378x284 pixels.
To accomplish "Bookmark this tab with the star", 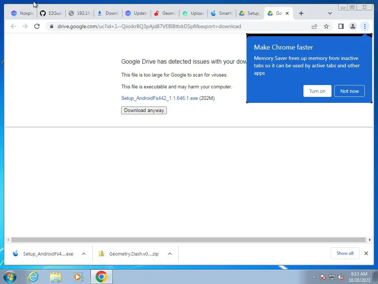I will [326, 26].
